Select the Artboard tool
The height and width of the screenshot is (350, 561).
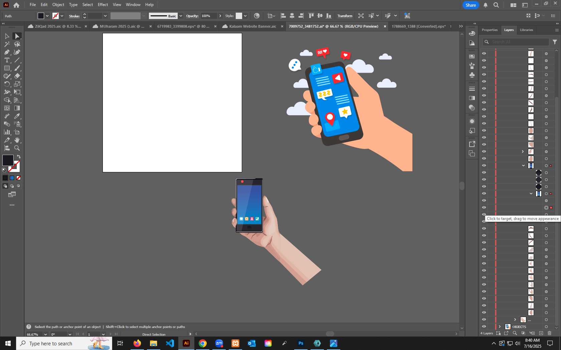17,132
